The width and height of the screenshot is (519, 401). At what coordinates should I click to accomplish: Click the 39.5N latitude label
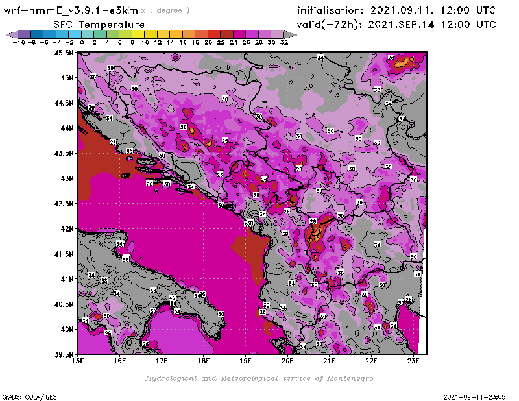[64, 355]
